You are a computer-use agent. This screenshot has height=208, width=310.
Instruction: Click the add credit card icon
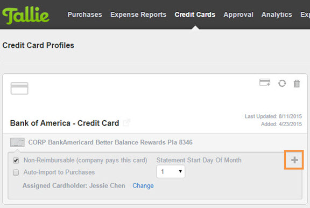[265, 83]
